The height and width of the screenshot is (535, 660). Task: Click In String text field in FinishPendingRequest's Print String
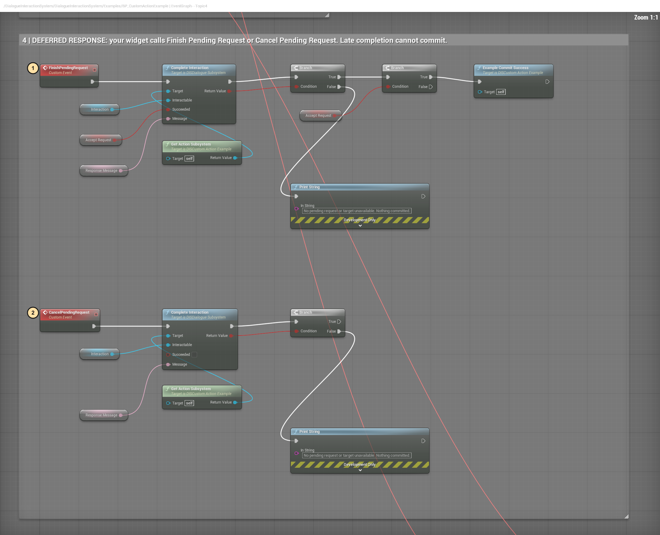coord(357,211)
